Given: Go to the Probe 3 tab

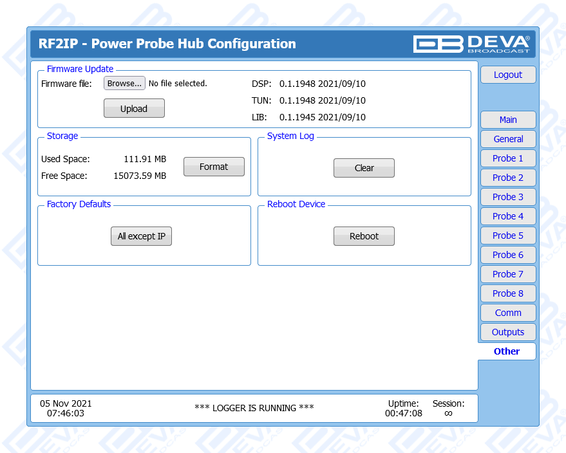Looking at the screenshot, I should click(507, 197).
